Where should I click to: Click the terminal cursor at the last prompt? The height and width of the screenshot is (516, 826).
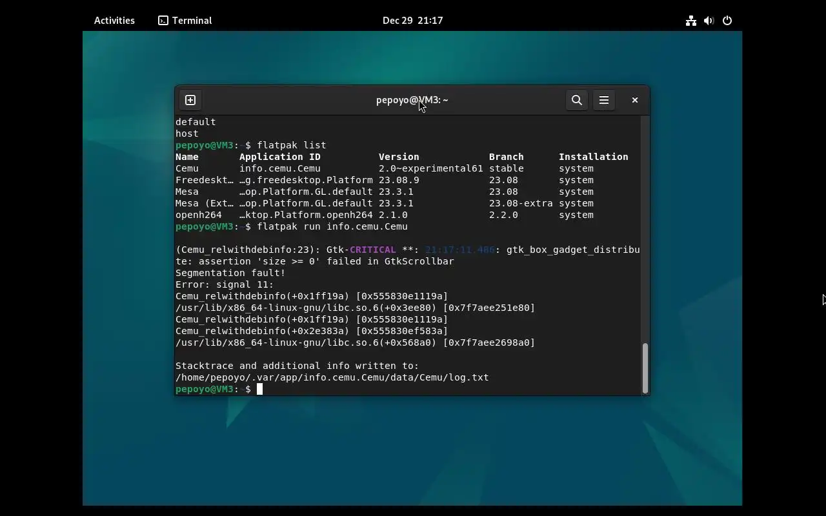click(x=259, y=389)
